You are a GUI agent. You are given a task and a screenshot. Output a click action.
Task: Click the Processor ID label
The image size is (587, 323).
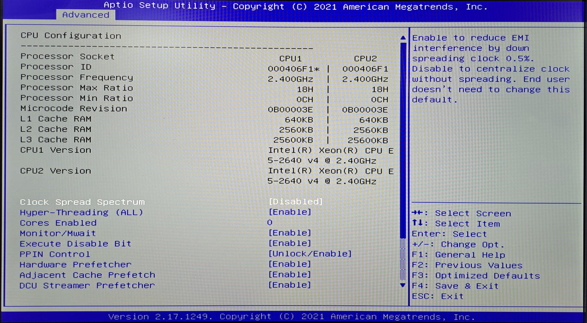pyautogui.click(x=56, y=67)
